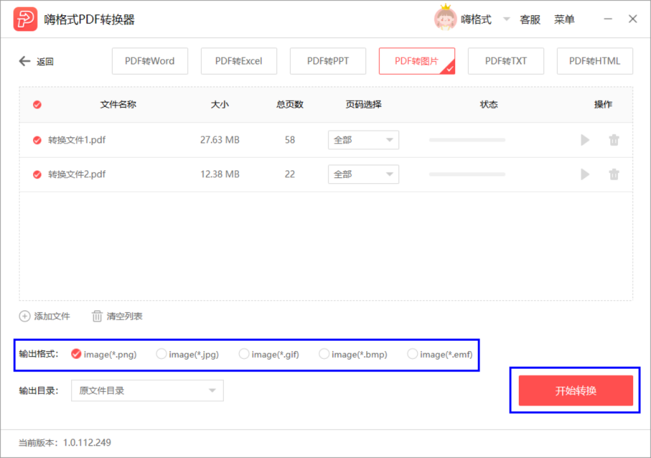The width and height of the screenshot is (651, 458).
Task: Click the progress bar for 转换文件1.pdf
Action: [467, 140]
